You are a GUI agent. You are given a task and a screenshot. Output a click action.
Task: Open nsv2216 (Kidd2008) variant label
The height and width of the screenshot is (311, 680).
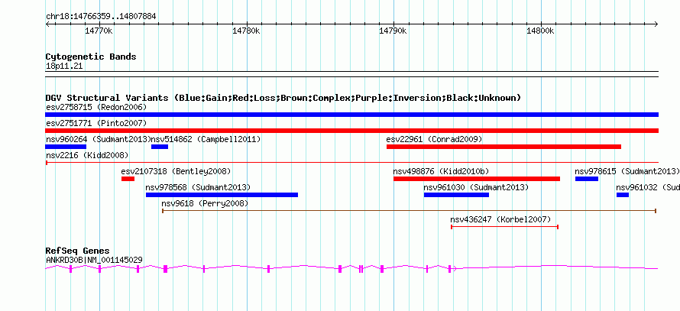87,155
